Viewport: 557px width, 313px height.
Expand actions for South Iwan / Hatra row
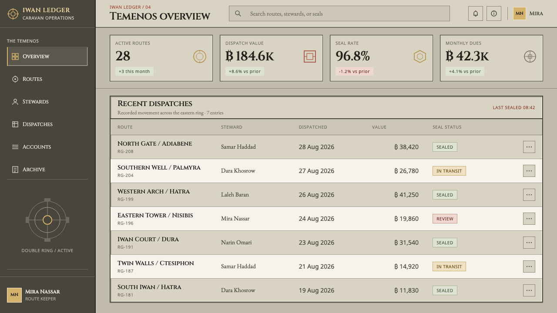click(529, 290)
